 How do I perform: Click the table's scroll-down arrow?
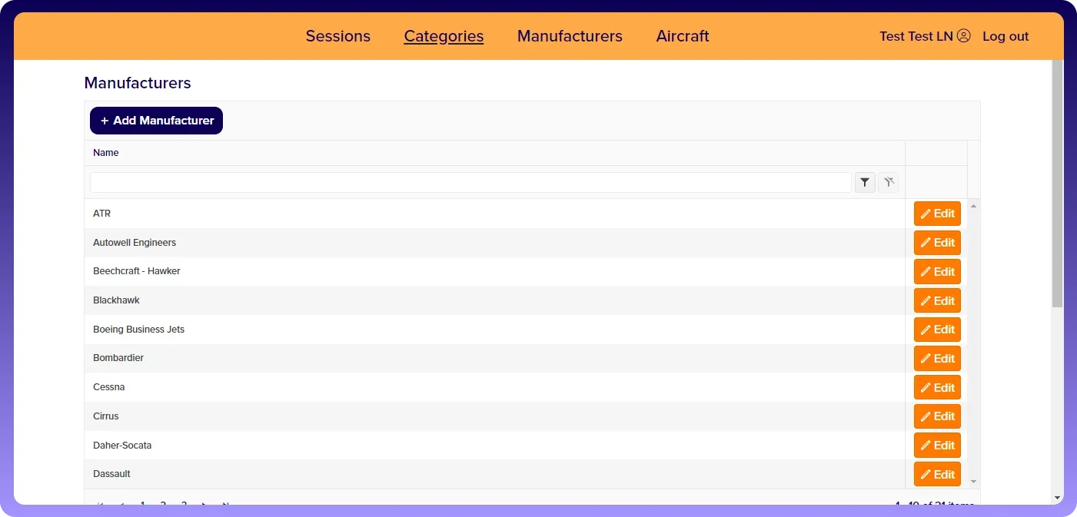tap(974, 482)
